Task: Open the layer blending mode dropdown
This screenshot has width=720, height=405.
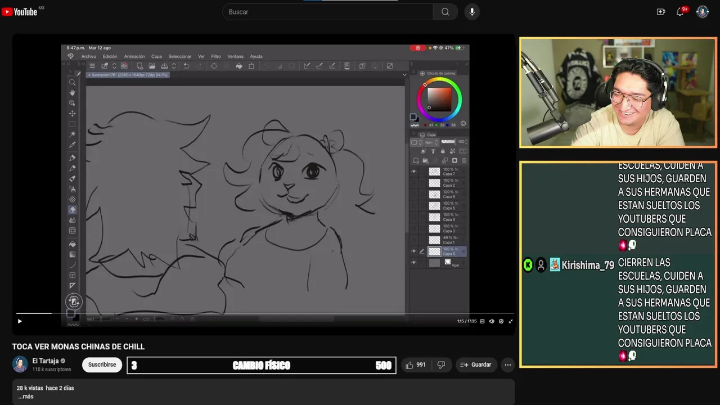Action: point(430,142)
